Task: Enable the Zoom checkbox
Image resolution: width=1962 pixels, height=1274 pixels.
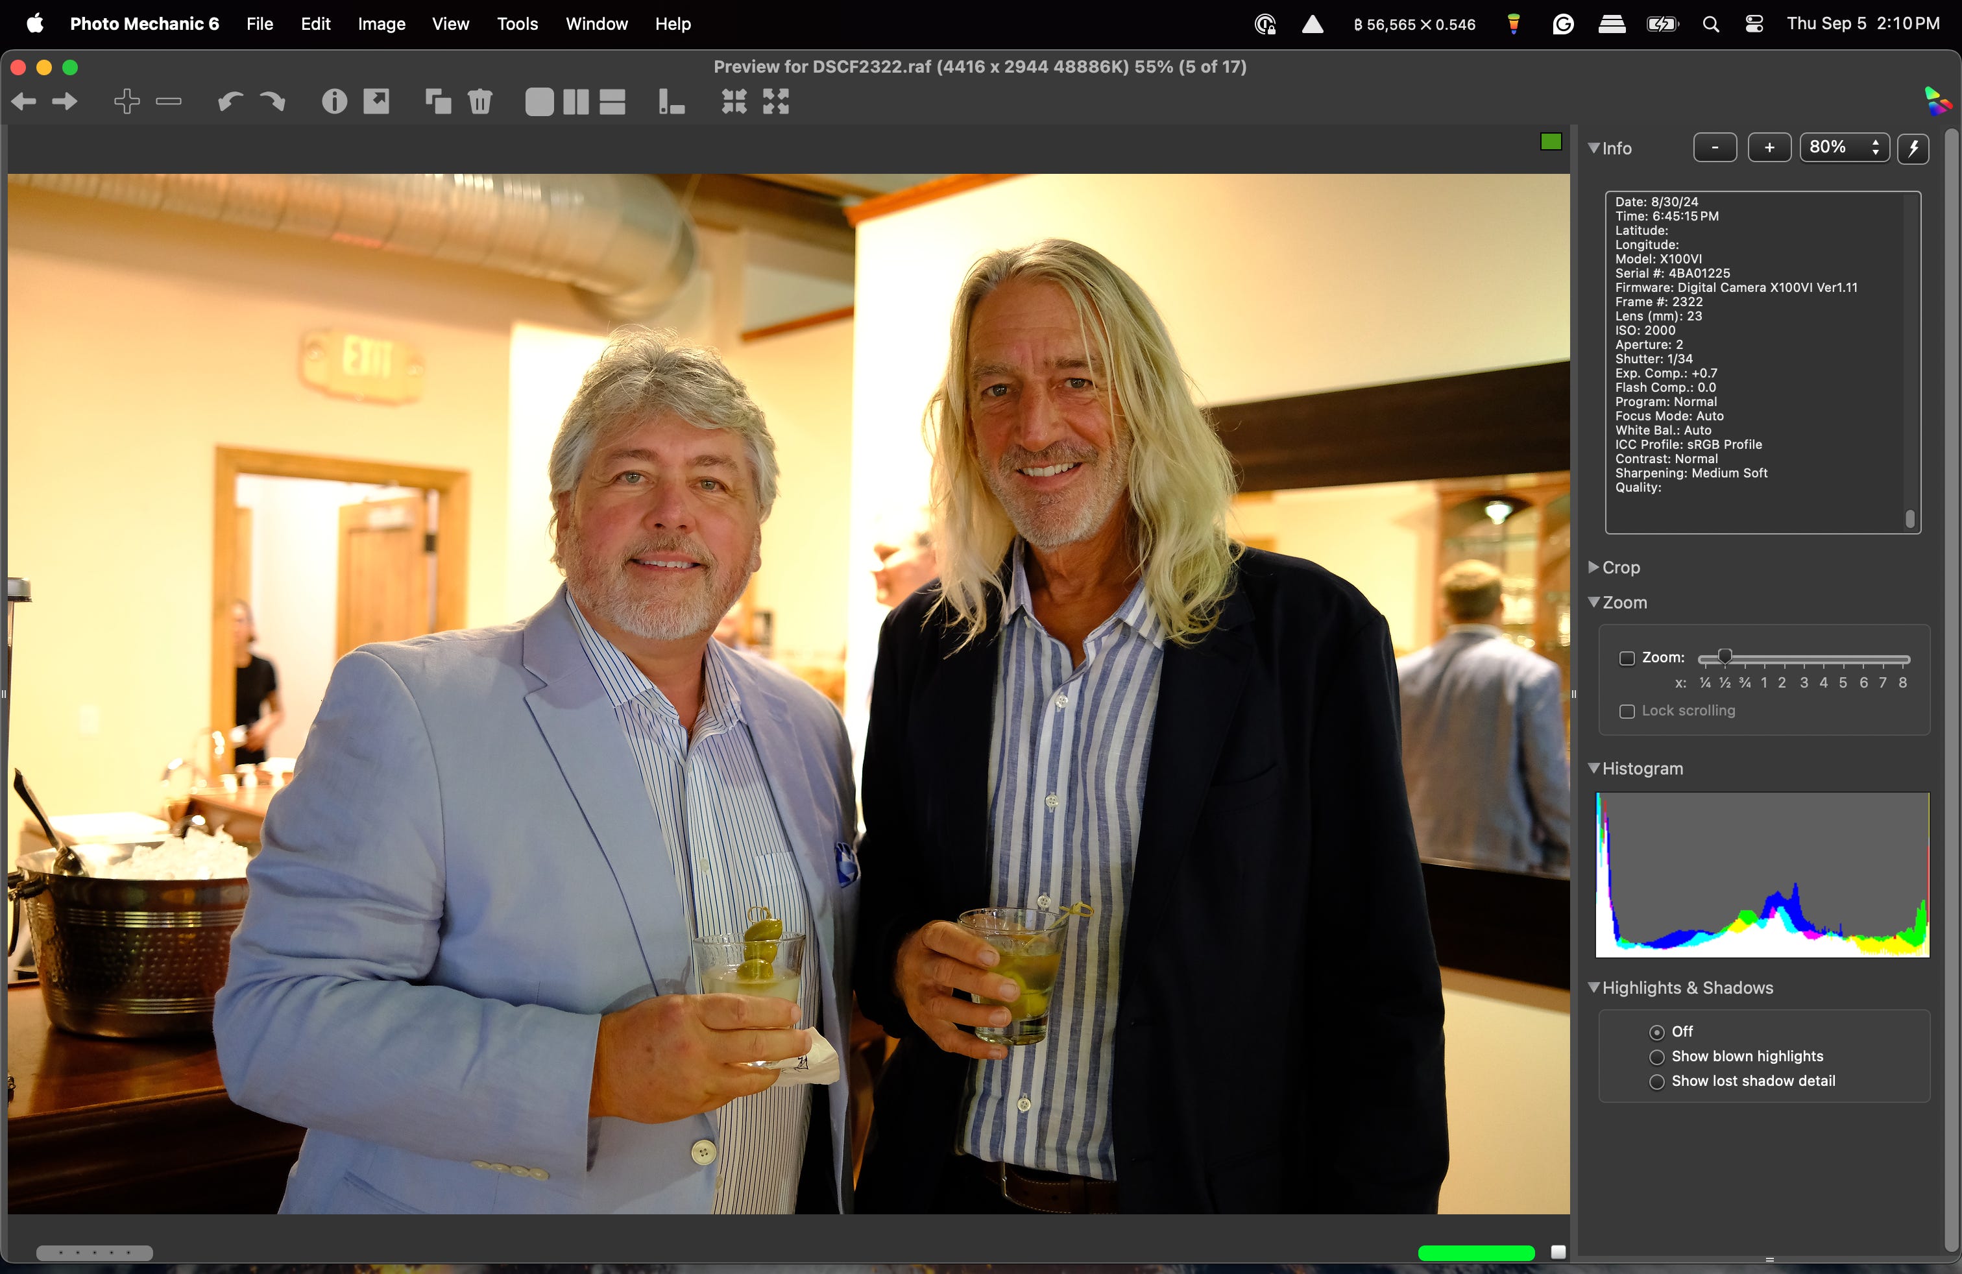Action: tap(1627, 658)
